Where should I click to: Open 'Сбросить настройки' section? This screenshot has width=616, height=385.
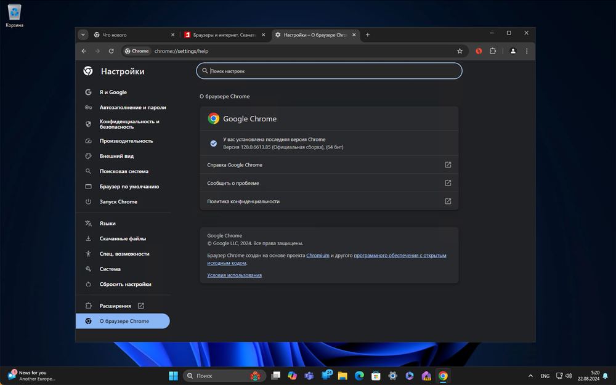pyautogui.click(x=123, y=285)
